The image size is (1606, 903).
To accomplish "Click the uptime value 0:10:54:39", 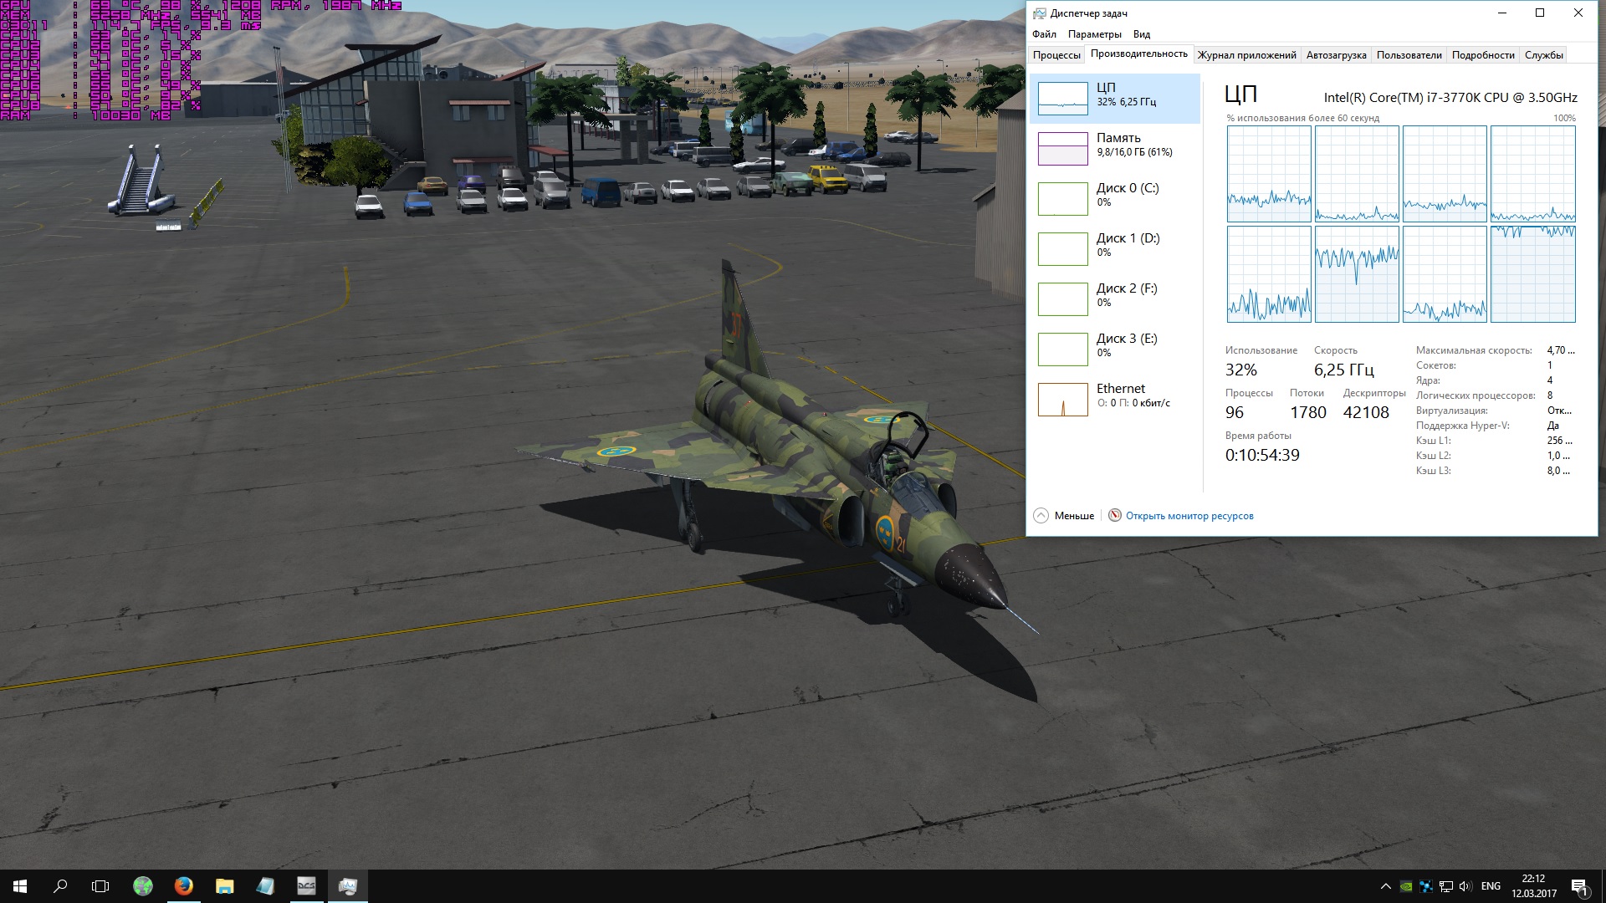I will 1262,456.
